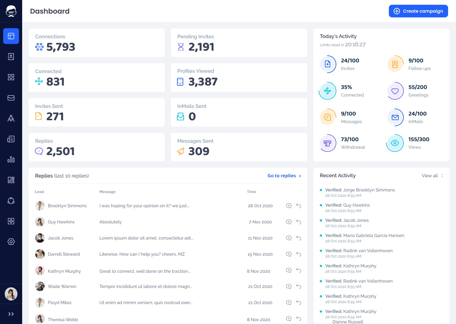This screenshot has width=456, height=324.
Task: Open the comment bubble icon on Brooklyn Simmons' row
Action: 288,205
